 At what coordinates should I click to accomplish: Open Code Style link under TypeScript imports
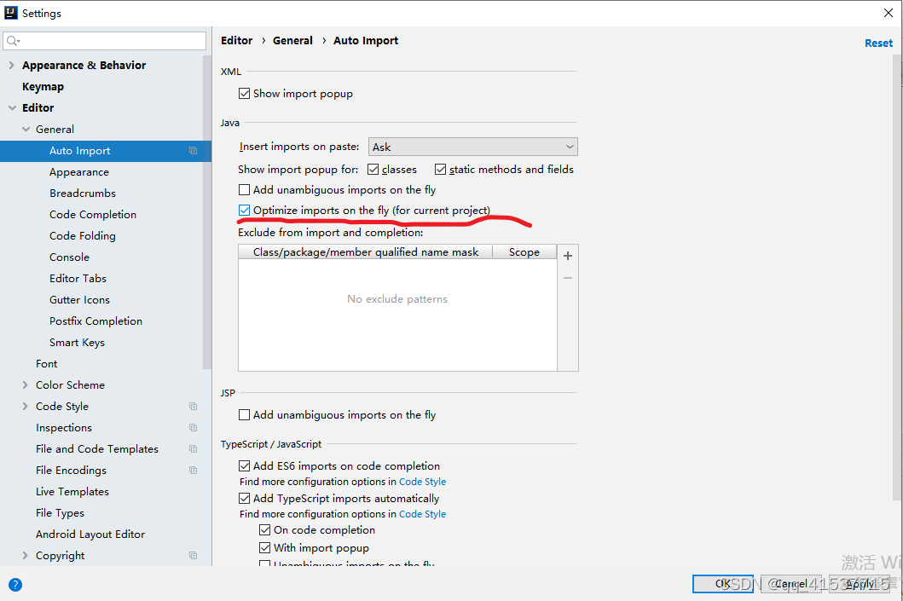(422, 514)
